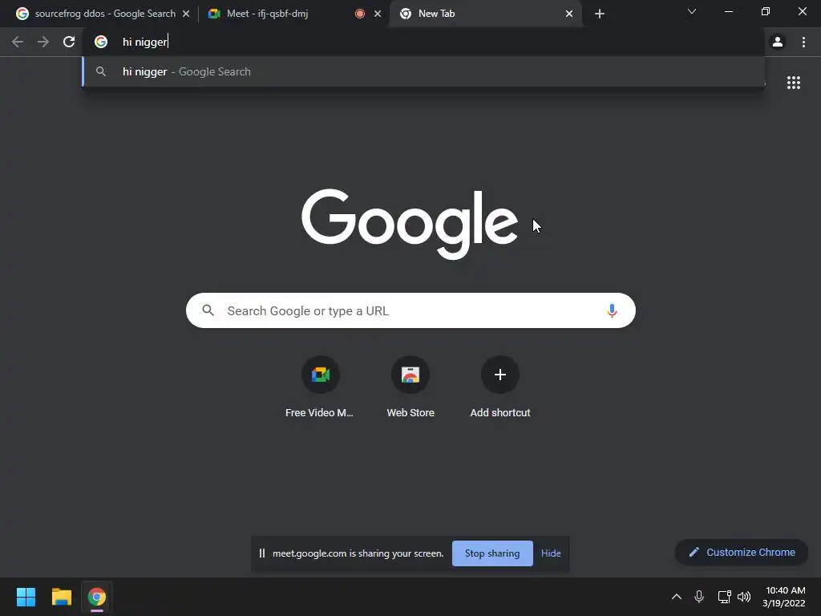Click the meet.google.com is sharing your screen text
Viewport: 821px width, 616px height.
[358, 553]
